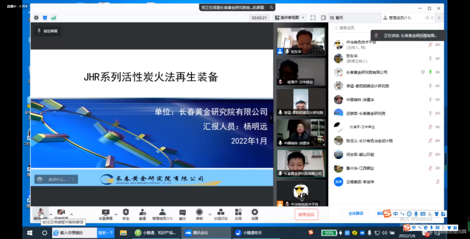This screenshot has height=239, width=470.
Task: Toggle muted mic for 陈龙义-长沙有色冶金设计院
Action: click(430, 141)
